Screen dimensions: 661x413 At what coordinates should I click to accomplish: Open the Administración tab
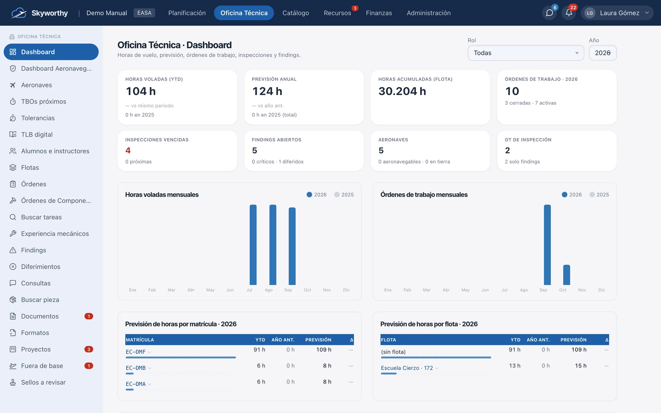point(429,13)
